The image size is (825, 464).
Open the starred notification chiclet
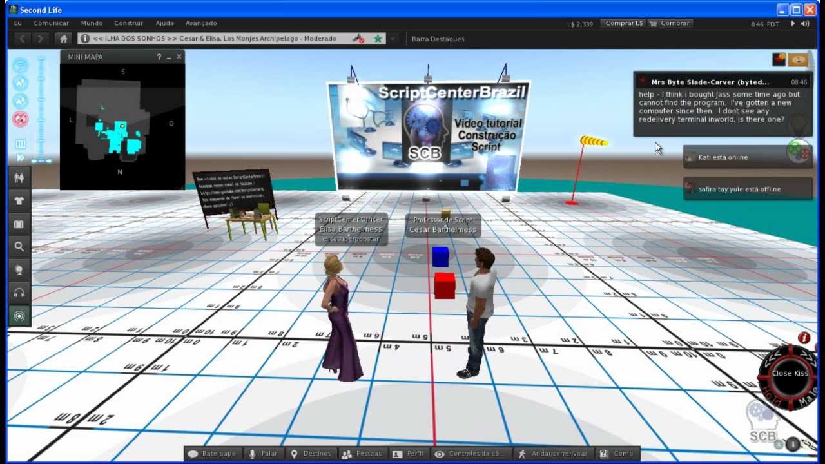779,60
